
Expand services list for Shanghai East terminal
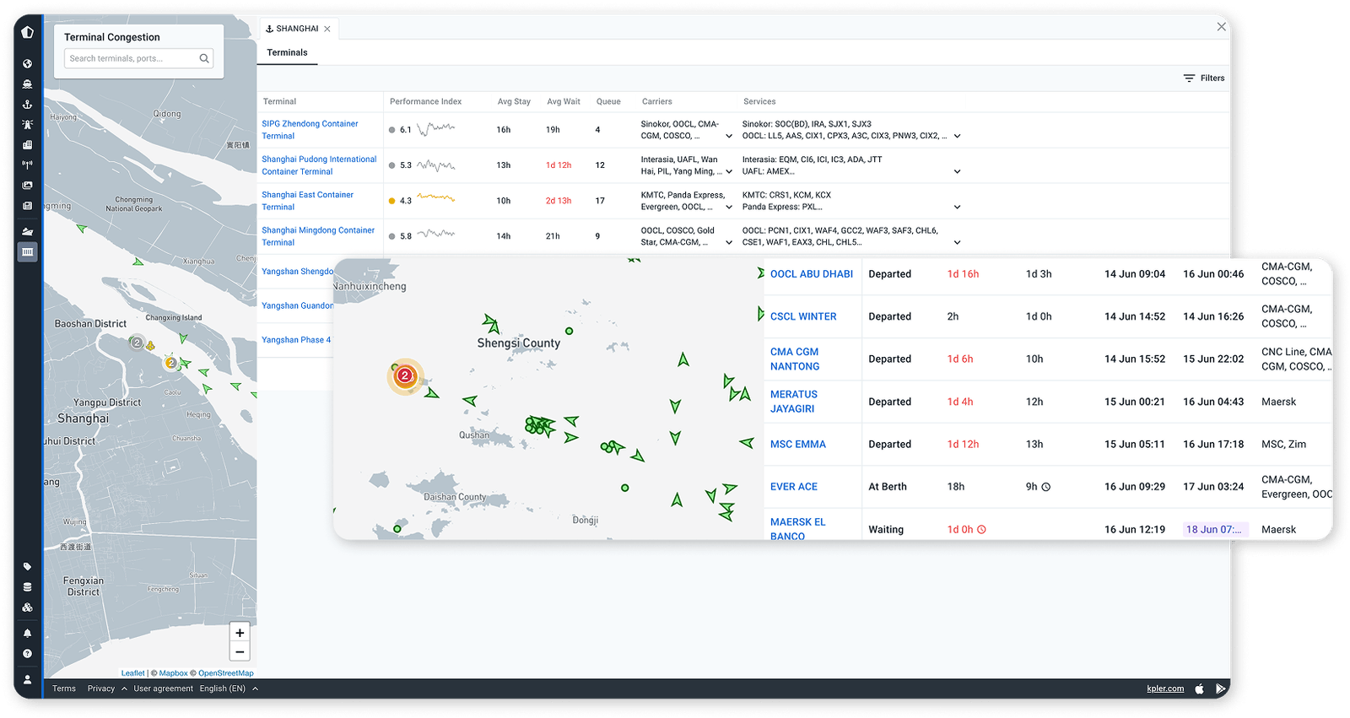click(x=957, y=207)
